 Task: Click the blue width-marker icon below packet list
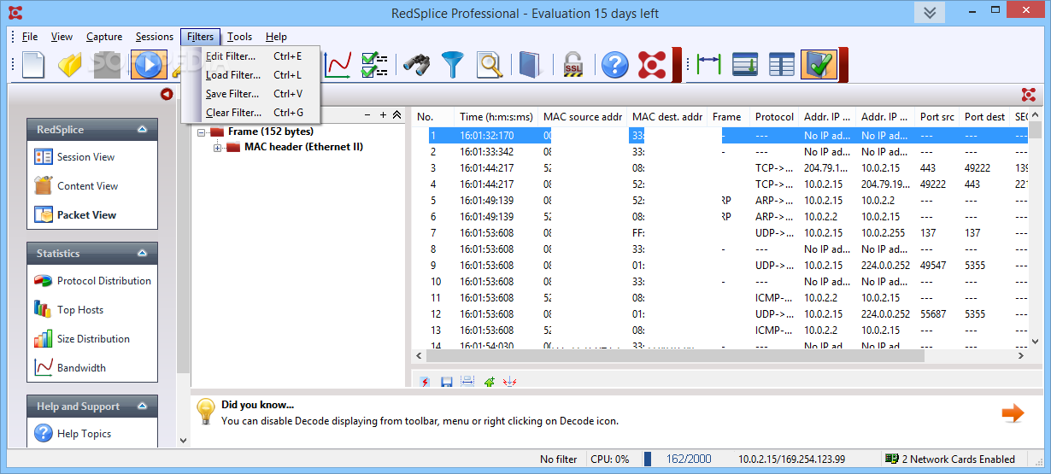(467, 382)
